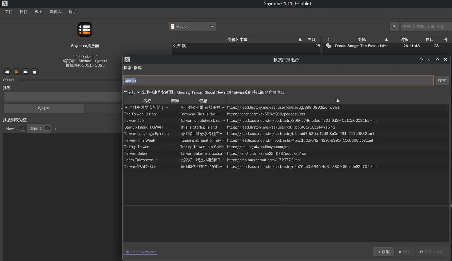452x261 pixels.
Task: Open the https://castos.com link
Action: [x=140, y=252]
